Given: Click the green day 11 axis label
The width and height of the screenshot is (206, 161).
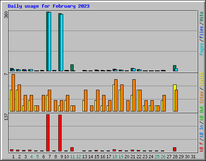Looking at the screenshot, I should pos(72,157).
